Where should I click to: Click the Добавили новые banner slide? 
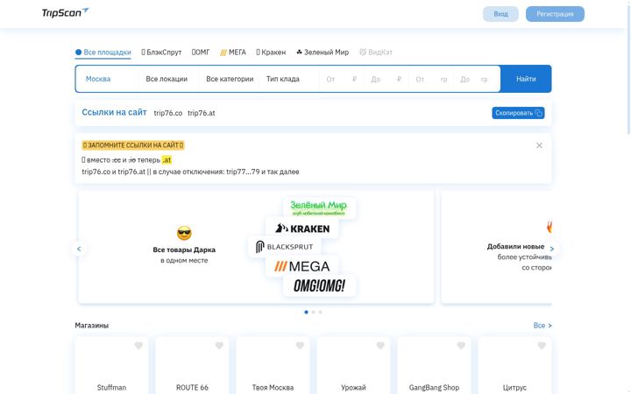coord(497,247)
